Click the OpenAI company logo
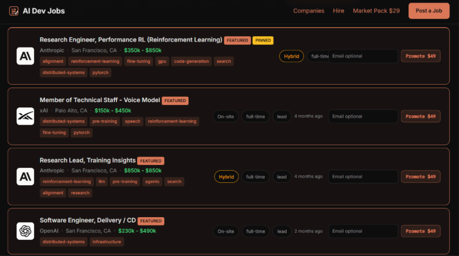The image size is (459, 256). click(x=25, y=231)
